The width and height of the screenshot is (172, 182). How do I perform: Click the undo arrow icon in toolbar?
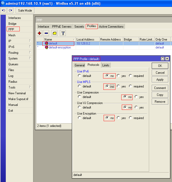click(x=4, y=11)
